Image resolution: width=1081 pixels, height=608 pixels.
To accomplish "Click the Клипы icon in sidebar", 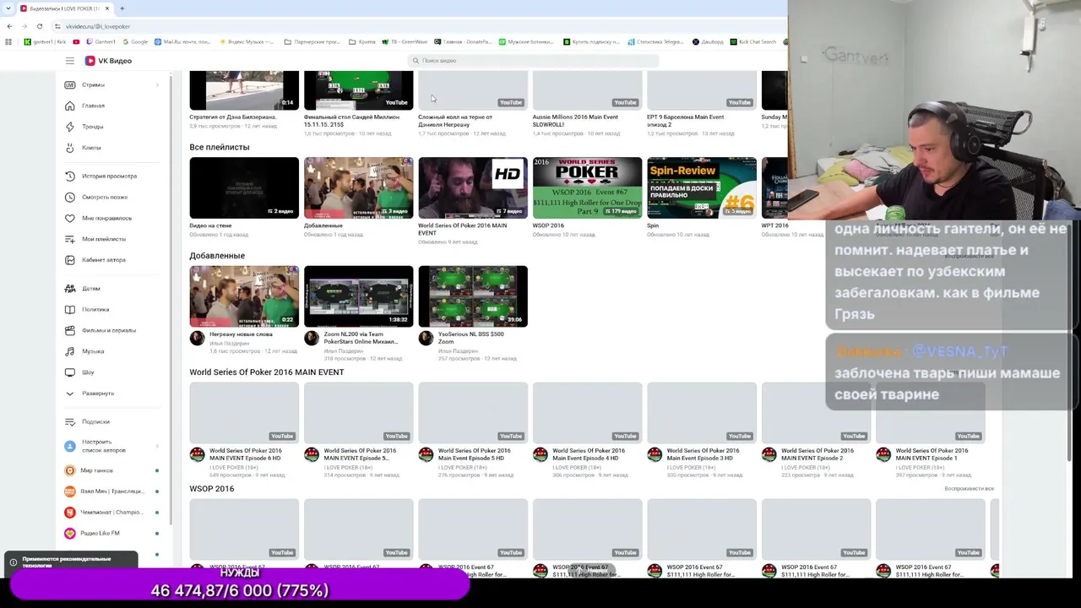I will click(70, 148).
